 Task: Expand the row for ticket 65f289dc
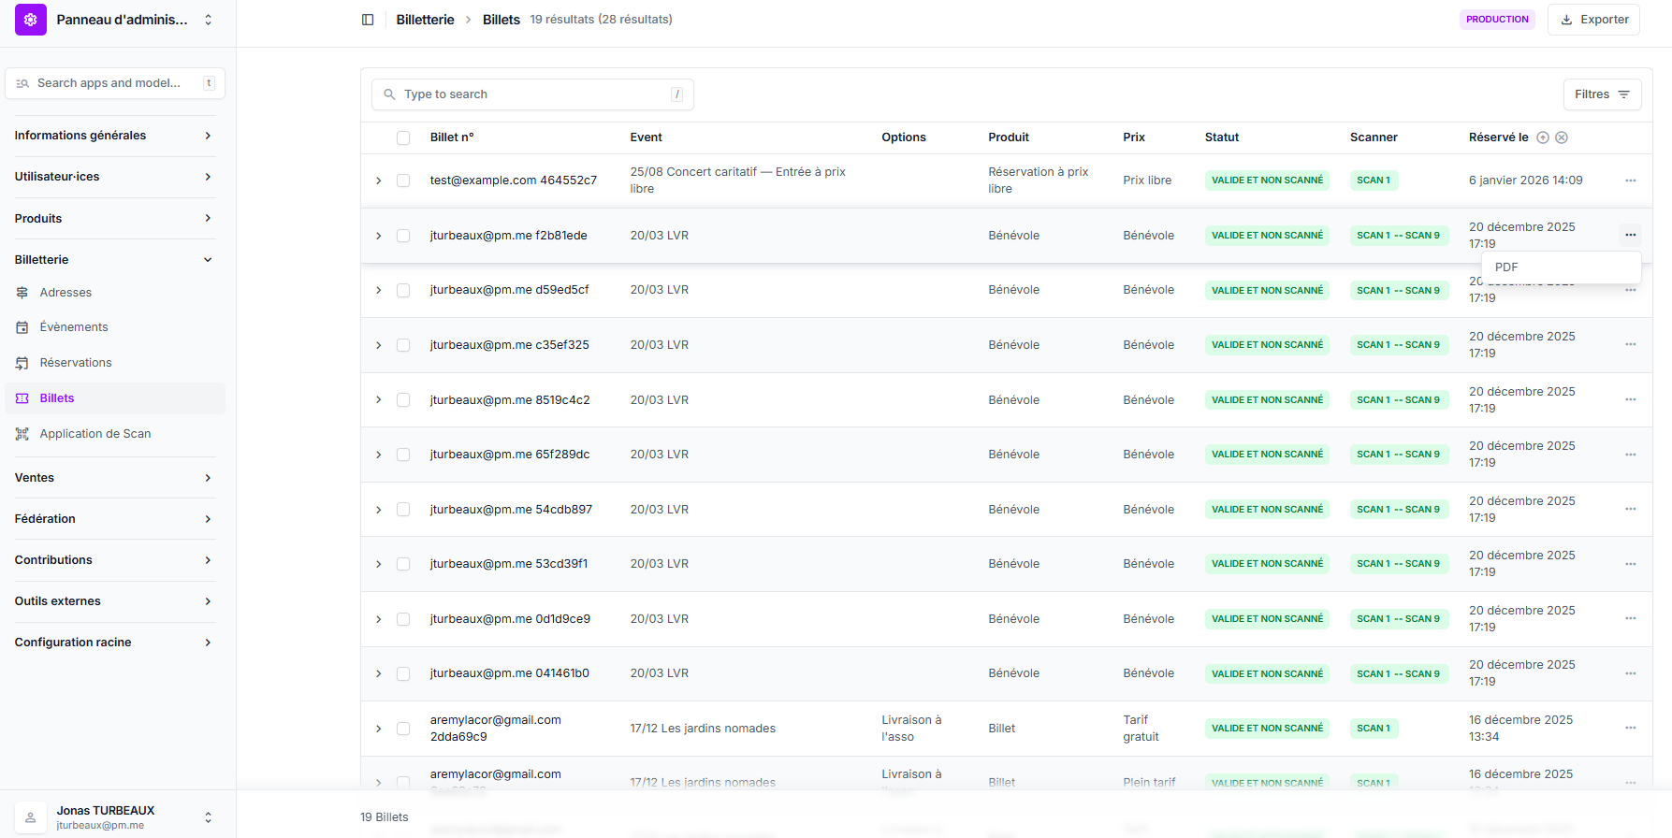(x=379, y=455)
